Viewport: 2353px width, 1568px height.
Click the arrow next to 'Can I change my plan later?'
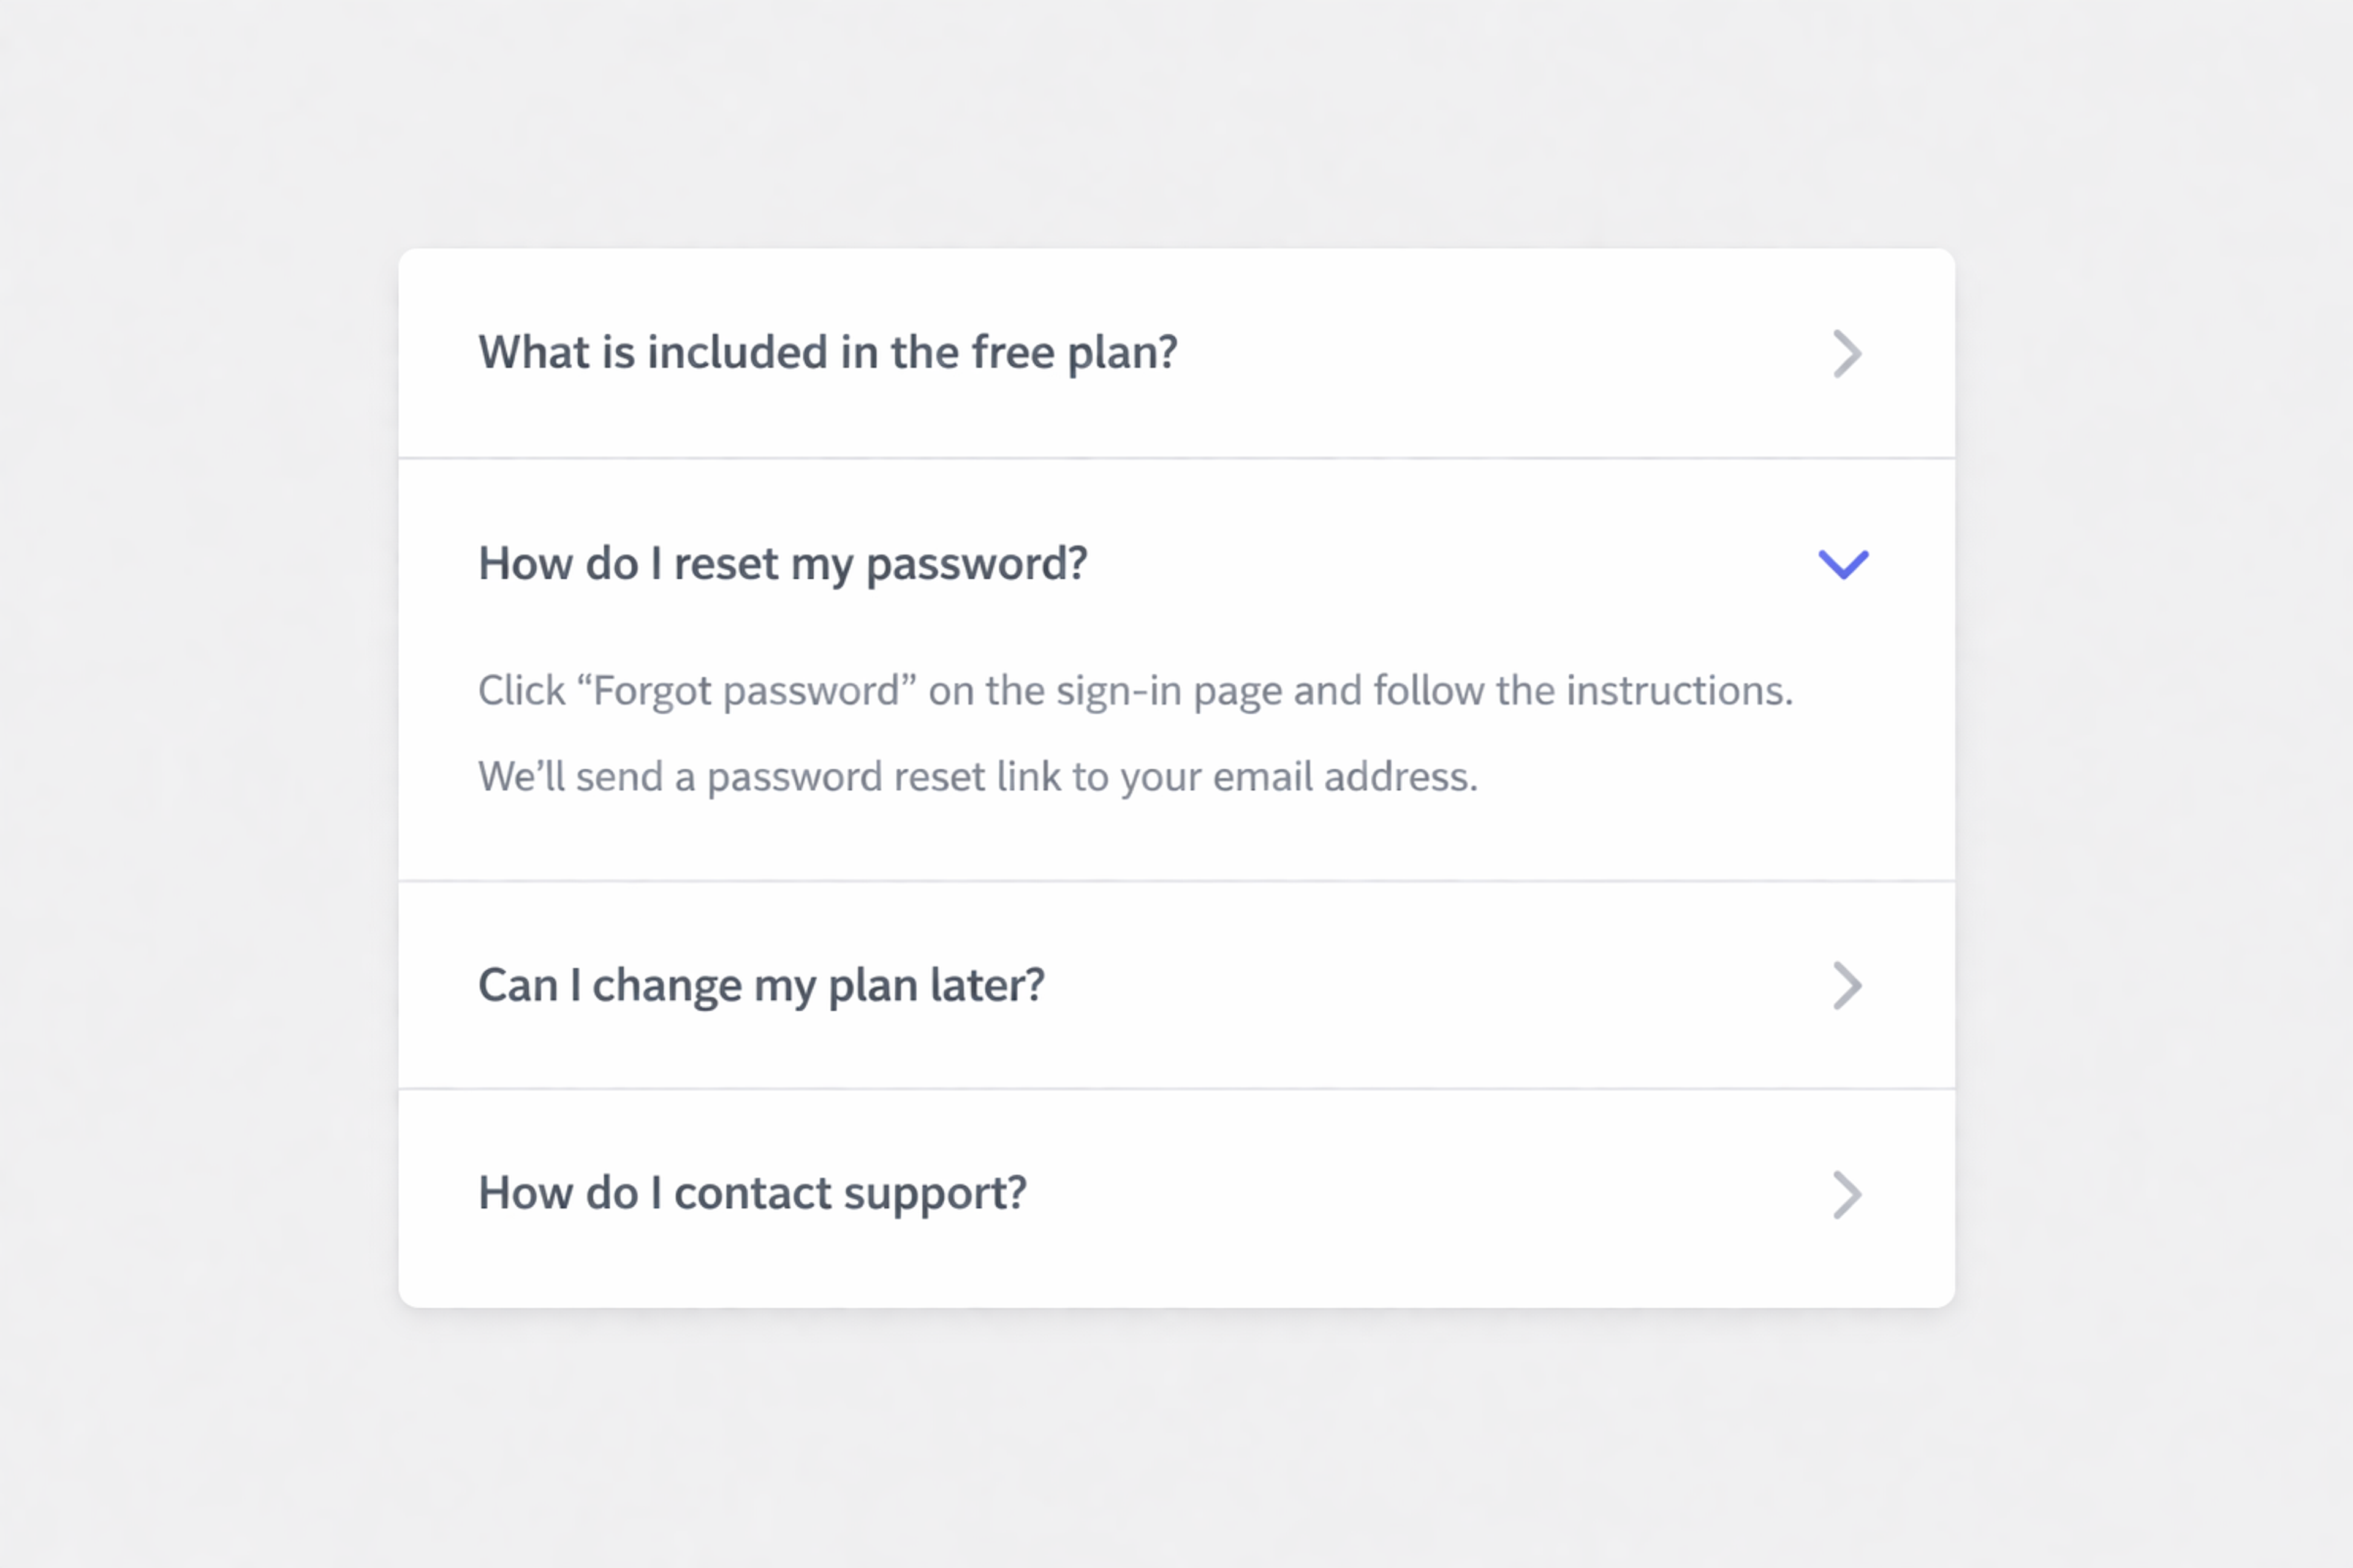click(1847, 986)
